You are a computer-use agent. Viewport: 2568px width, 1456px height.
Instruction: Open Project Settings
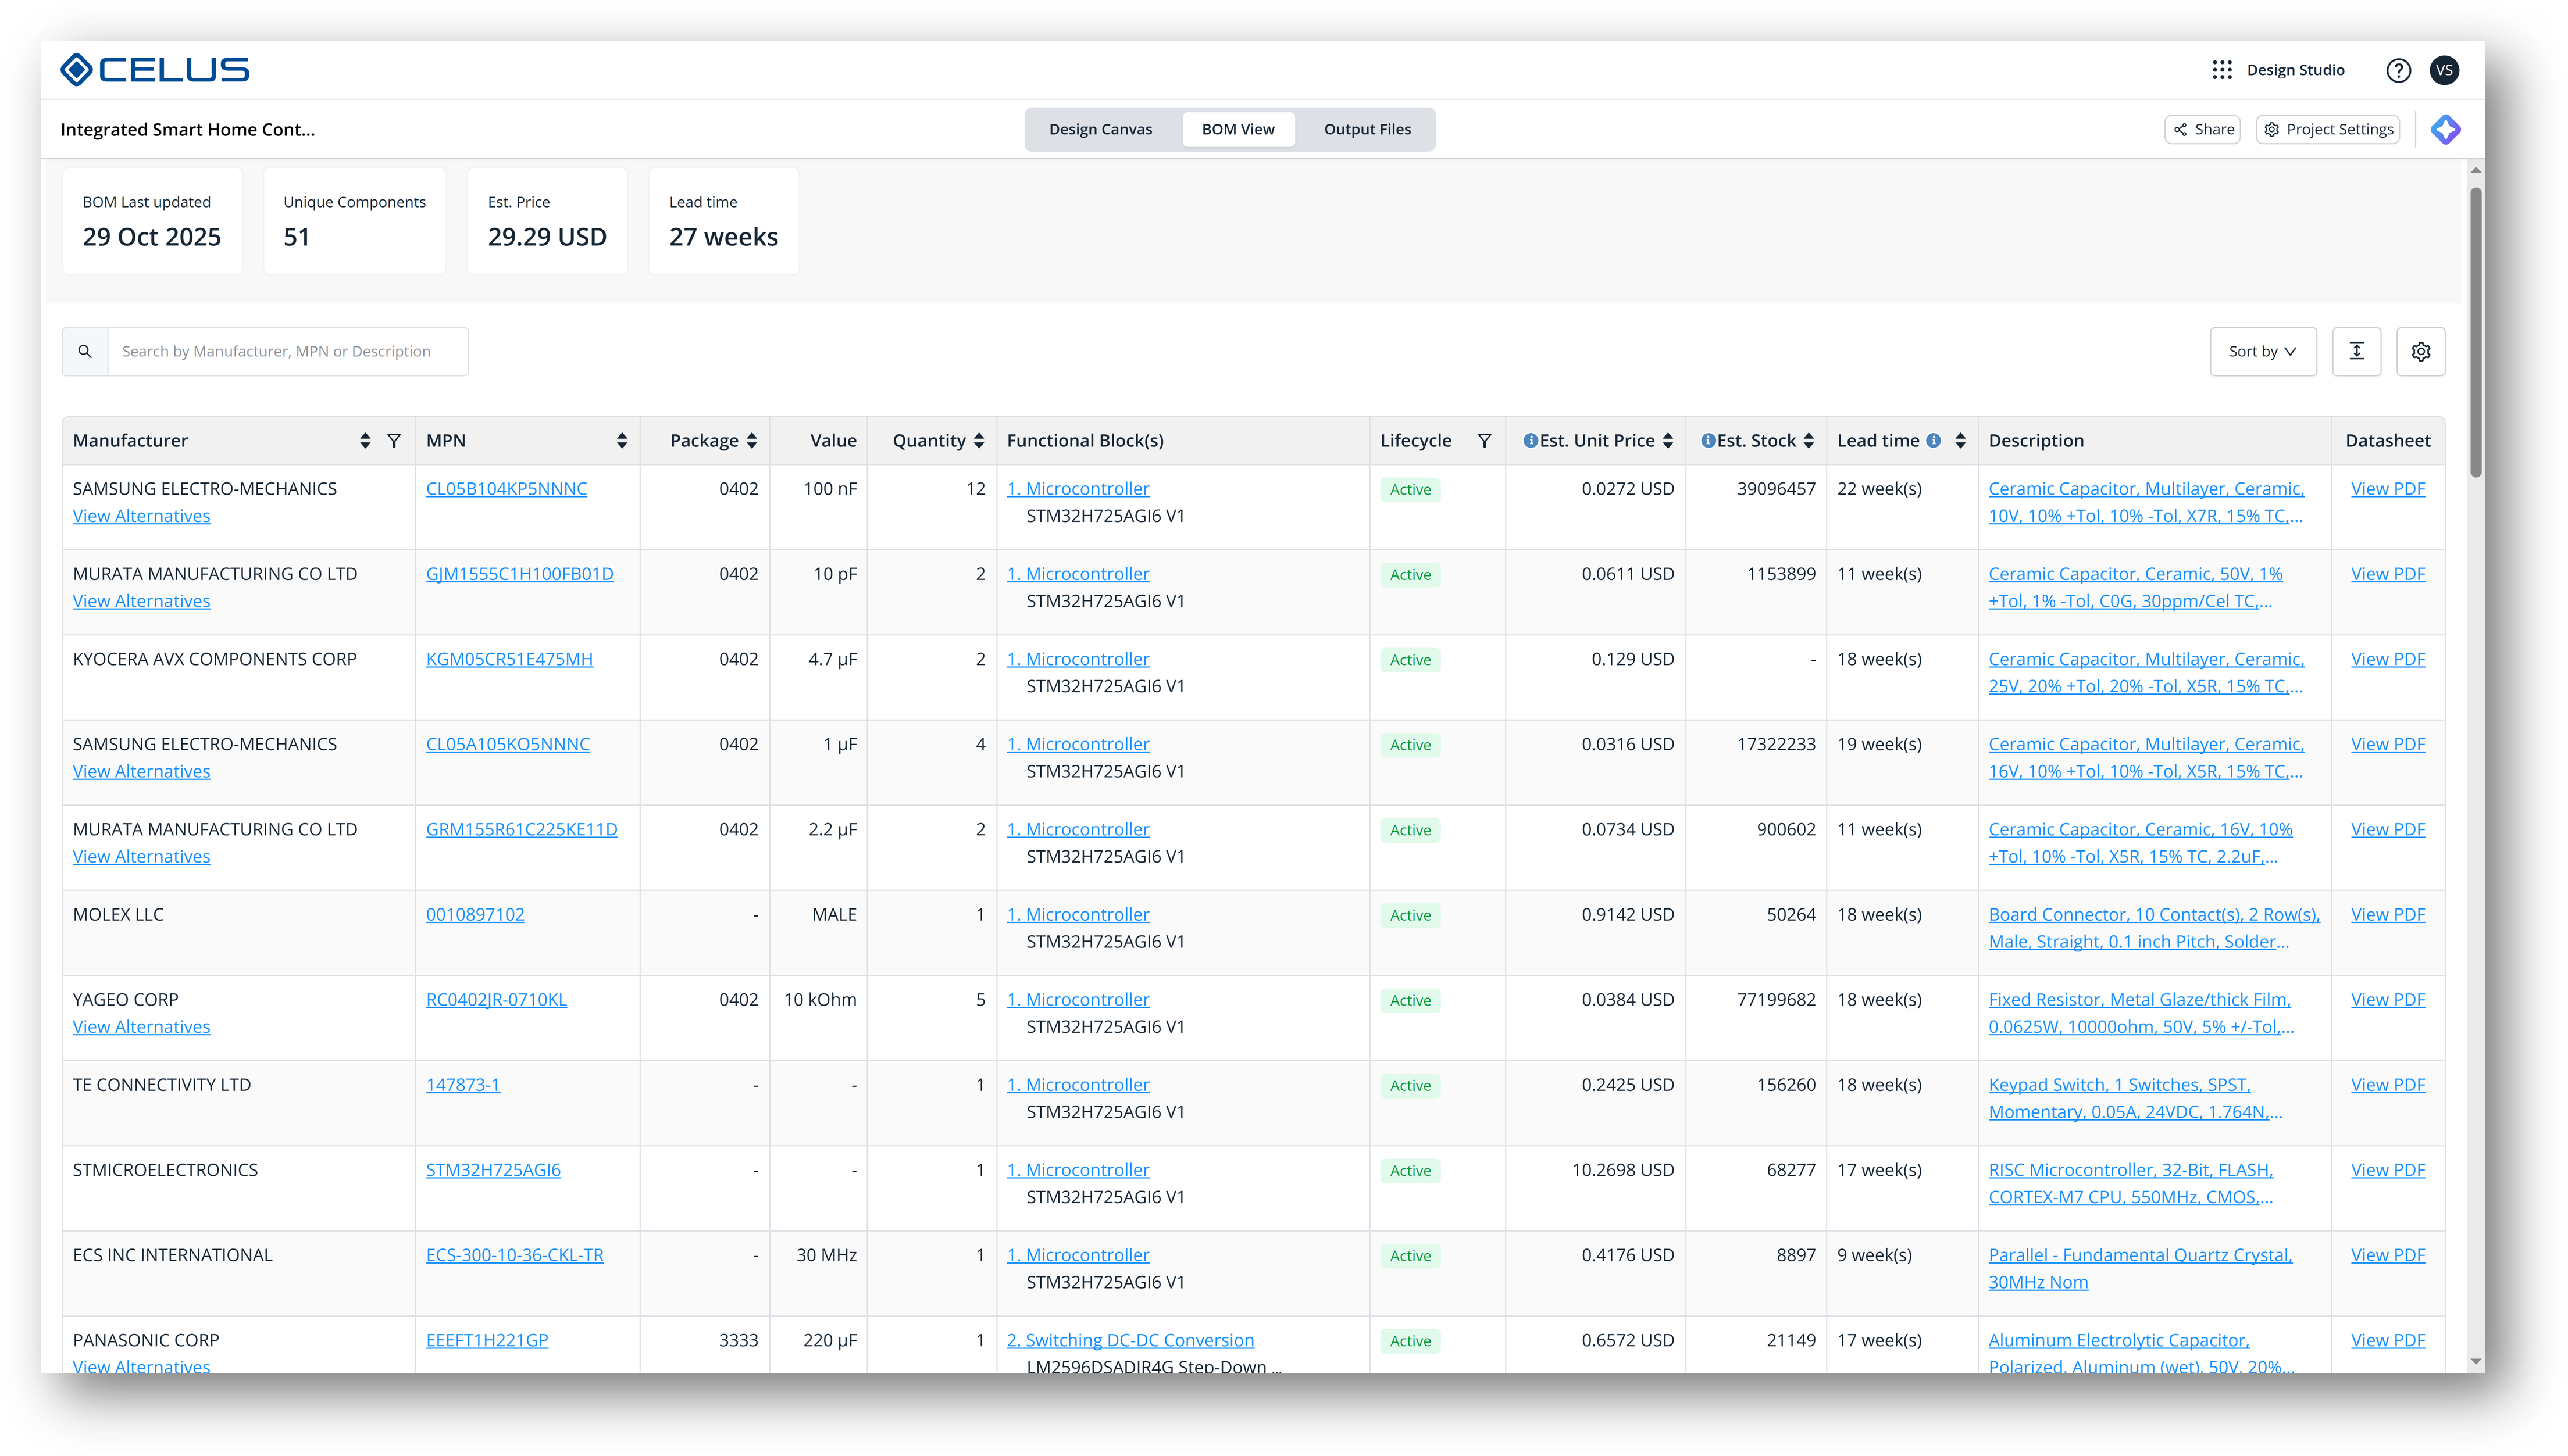2327,130
